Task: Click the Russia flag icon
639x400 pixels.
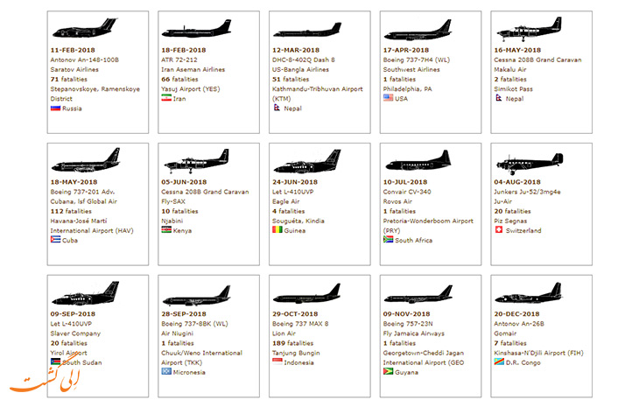Action: tap(55, 108)
